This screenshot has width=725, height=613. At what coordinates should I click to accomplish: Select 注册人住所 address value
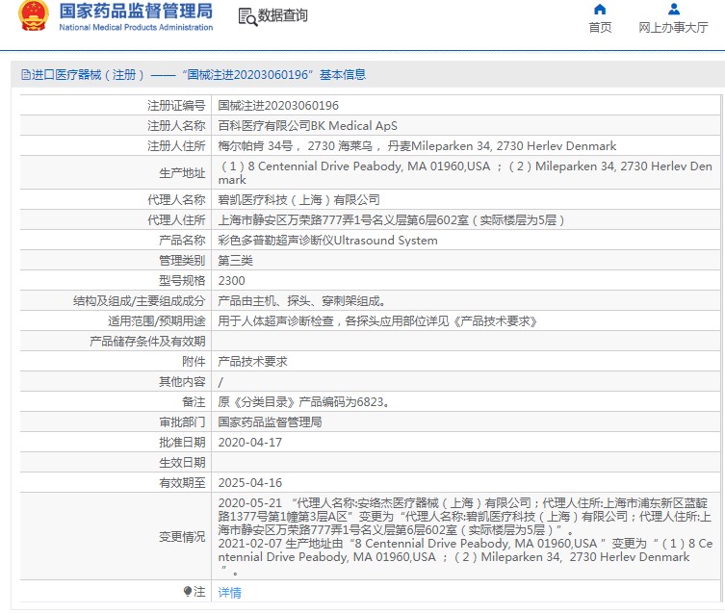click(x=417, y=146)
